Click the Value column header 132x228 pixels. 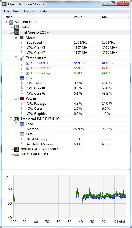[x=86, y=17]
